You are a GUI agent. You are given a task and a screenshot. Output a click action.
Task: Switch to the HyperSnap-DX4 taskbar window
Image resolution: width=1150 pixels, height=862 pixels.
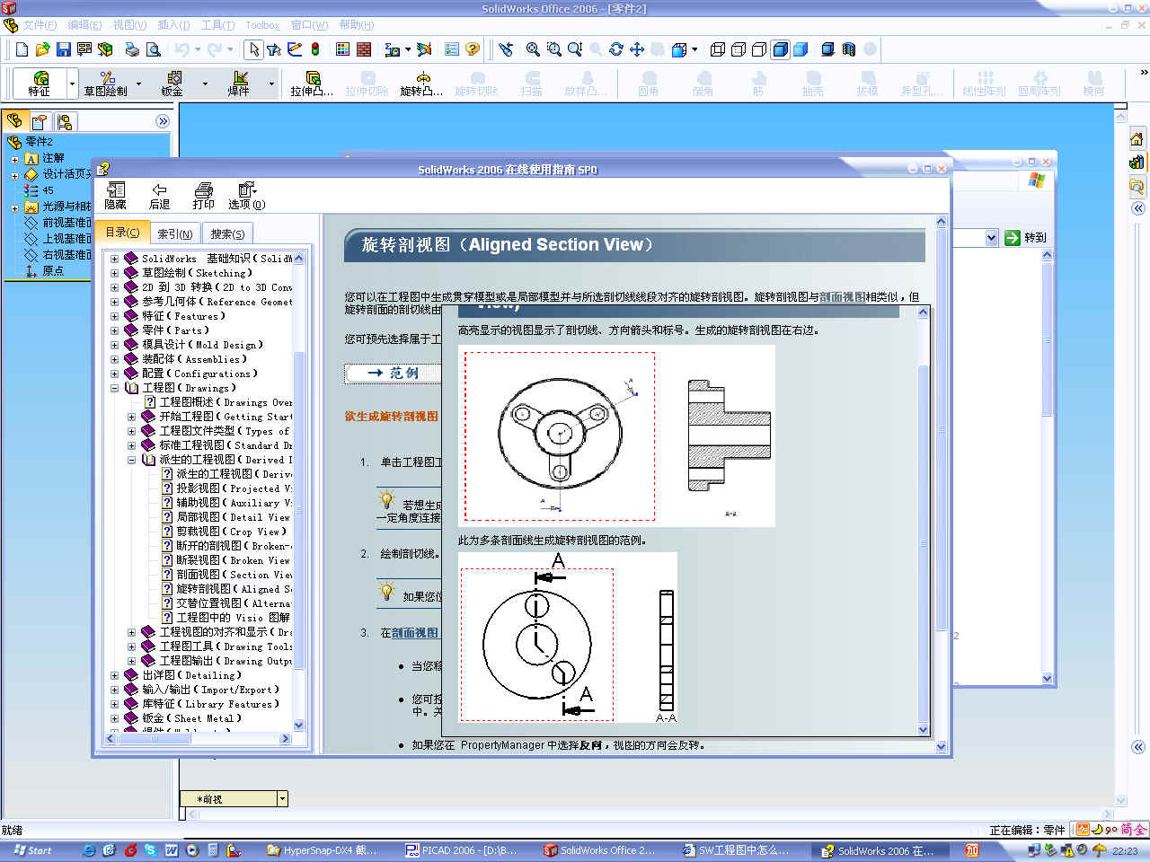coord(323,850)
